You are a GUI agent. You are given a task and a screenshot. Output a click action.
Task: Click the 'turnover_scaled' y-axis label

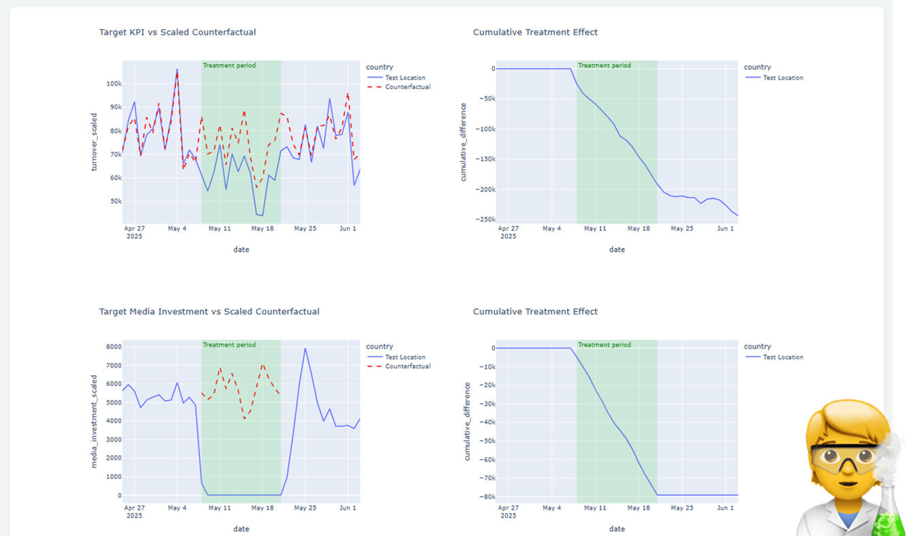(95, 142)
